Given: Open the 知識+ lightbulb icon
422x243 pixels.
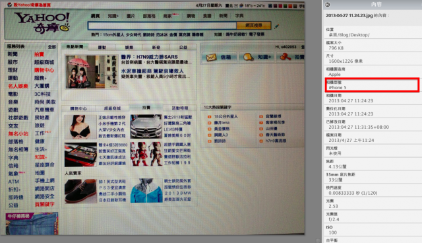Looking at the screenshot, I should point(248,57).
